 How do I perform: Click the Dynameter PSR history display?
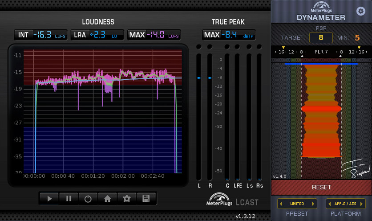(x=321, y=119)
